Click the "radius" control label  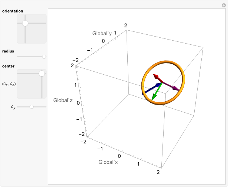pos(8,51)
